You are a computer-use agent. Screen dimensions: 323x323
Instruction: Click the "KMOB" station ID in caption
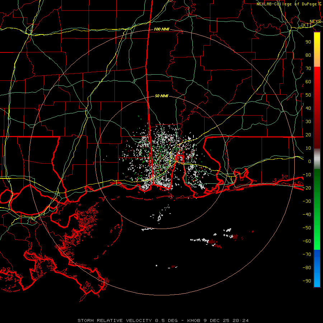[x=194, y=320]
